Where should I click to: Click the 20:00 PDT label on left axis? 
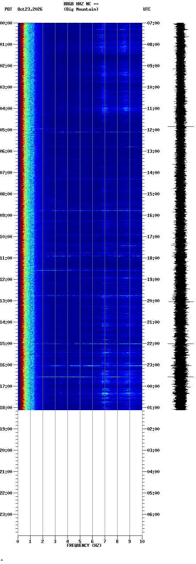tap(6, 450)
